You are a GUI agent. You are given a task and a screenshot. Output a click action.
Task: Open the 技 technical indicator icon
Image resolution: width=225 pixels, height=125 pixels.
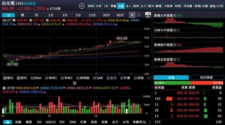[x=132, y=15]
